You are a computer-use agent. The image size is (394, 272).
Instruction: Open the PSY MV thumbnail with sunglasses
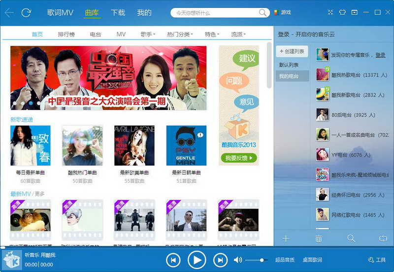pyautogui.click(x=187, y=220)
